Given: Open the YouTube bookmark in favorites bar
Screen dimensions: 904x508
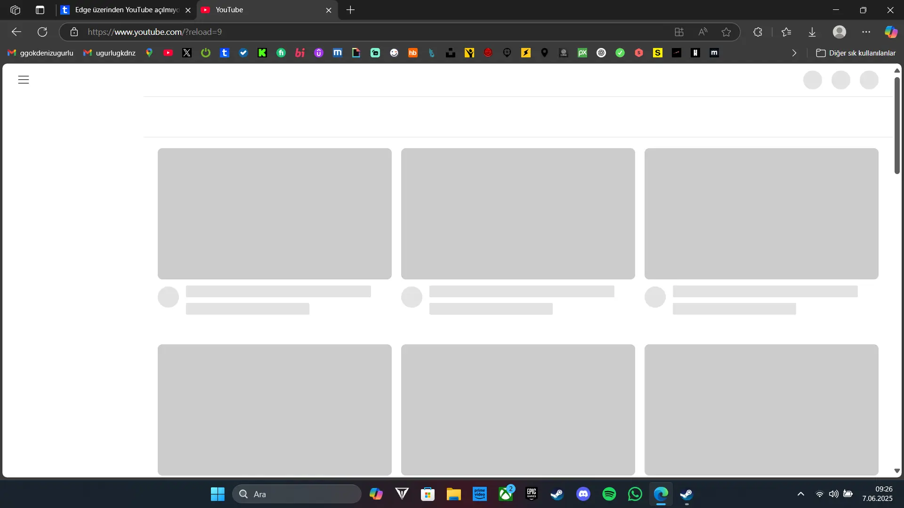Looking at the screenshot, I should point(168,53).
